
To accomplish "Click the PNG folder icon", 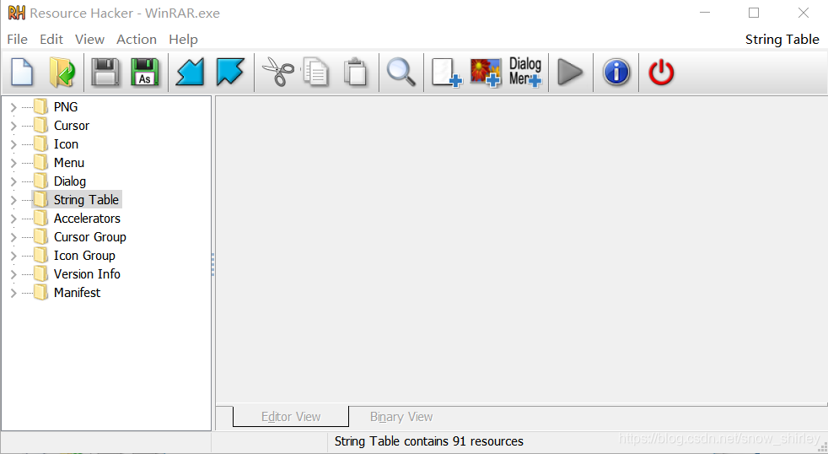I will [x=41, y=107].
